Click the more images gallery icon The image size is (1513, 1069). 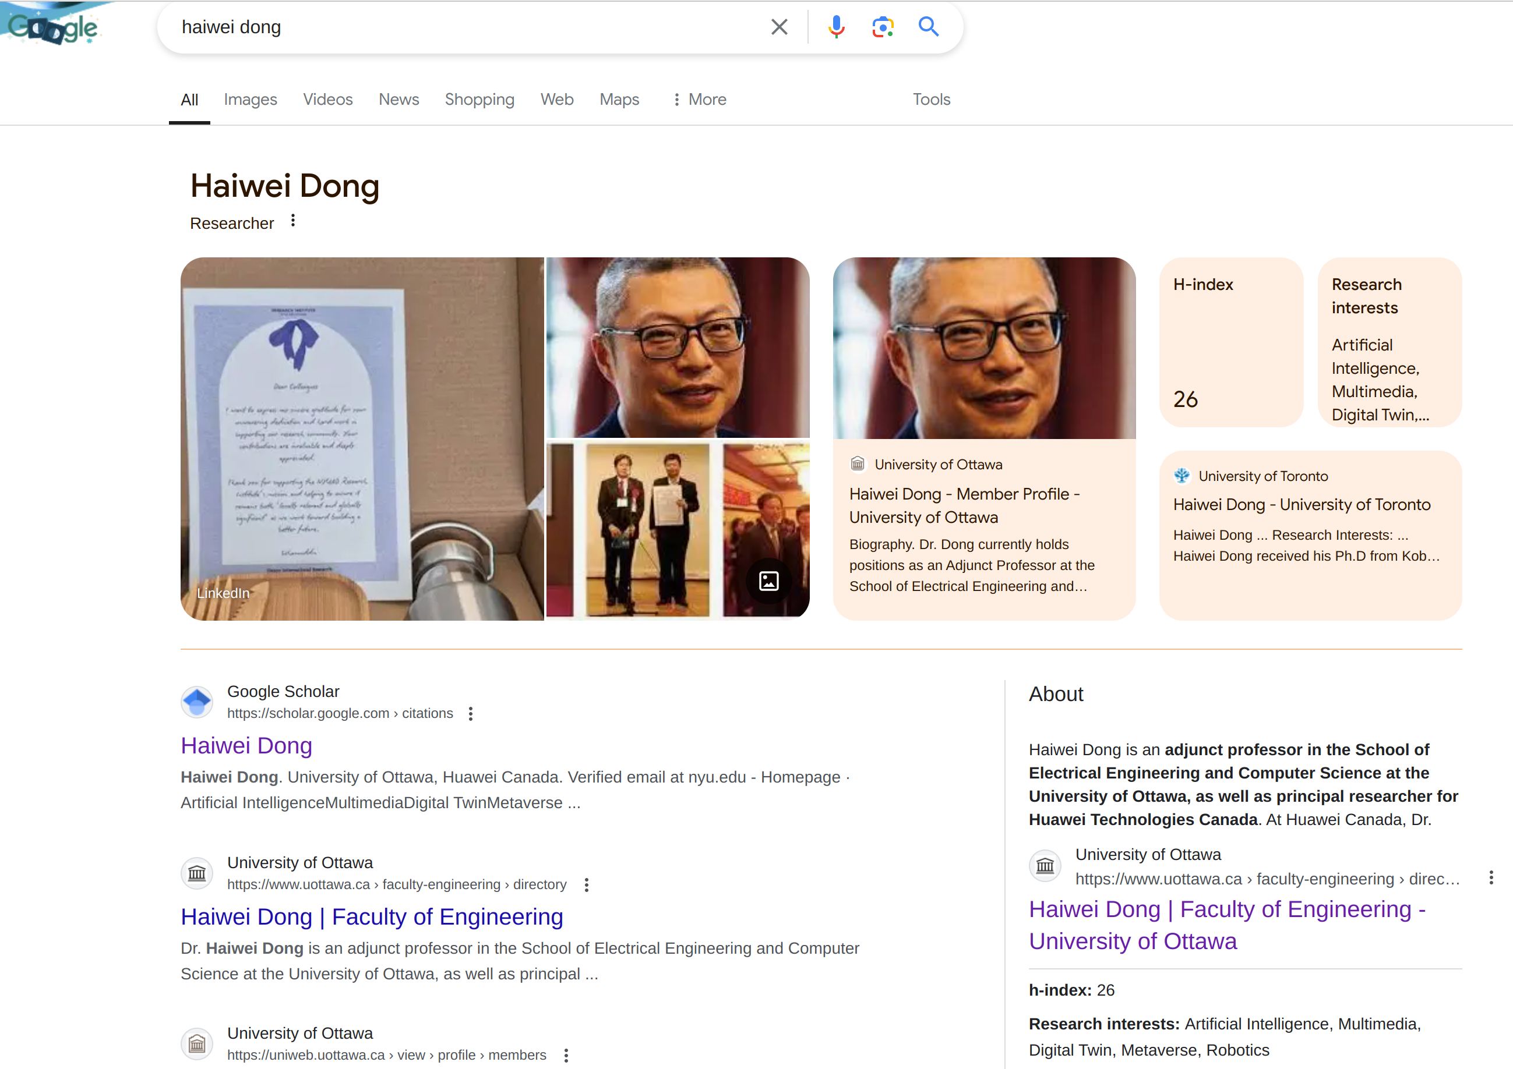(x=768, y=582)
